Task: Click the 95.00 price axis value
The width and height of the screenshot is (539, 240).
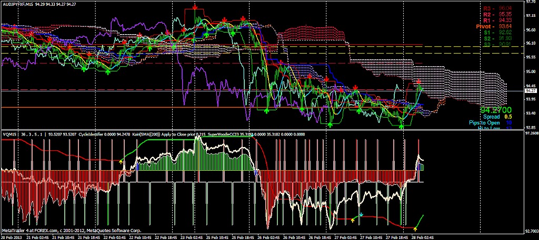Action: pos(531,71)
